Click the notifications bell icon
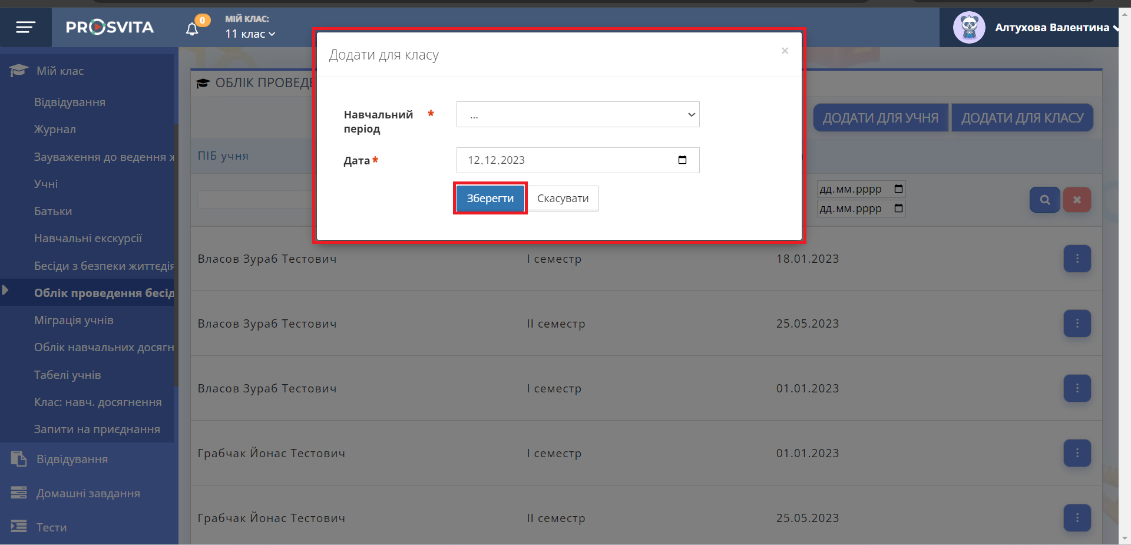The image size is (1131, 545). [192, 29]
